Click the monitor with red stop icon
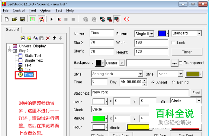The height and width of the screenshot is (136, 209). click(x=117, y=19)
